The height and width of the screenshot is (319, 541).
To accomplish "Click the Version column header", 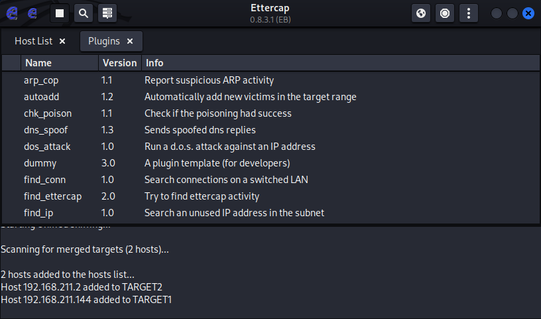I will point(119,63).
